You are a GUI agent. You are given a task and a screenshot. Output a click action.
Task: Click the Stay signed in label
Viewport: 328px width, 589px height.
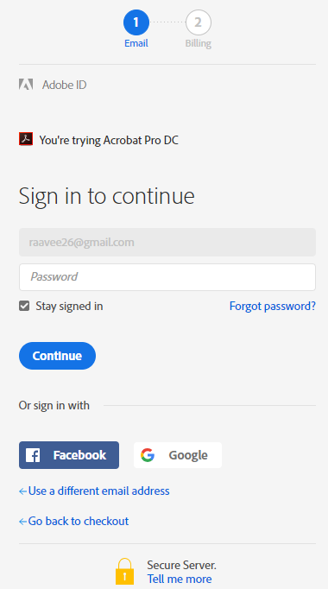pos(69,306)
